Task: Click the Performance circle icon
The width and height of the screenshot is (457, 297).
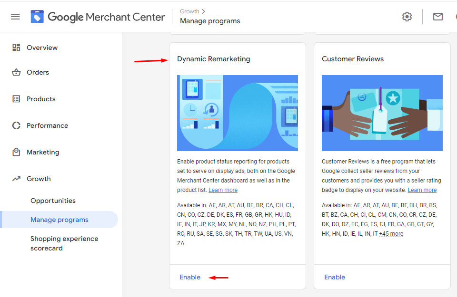Action: (x=16, y=125)
